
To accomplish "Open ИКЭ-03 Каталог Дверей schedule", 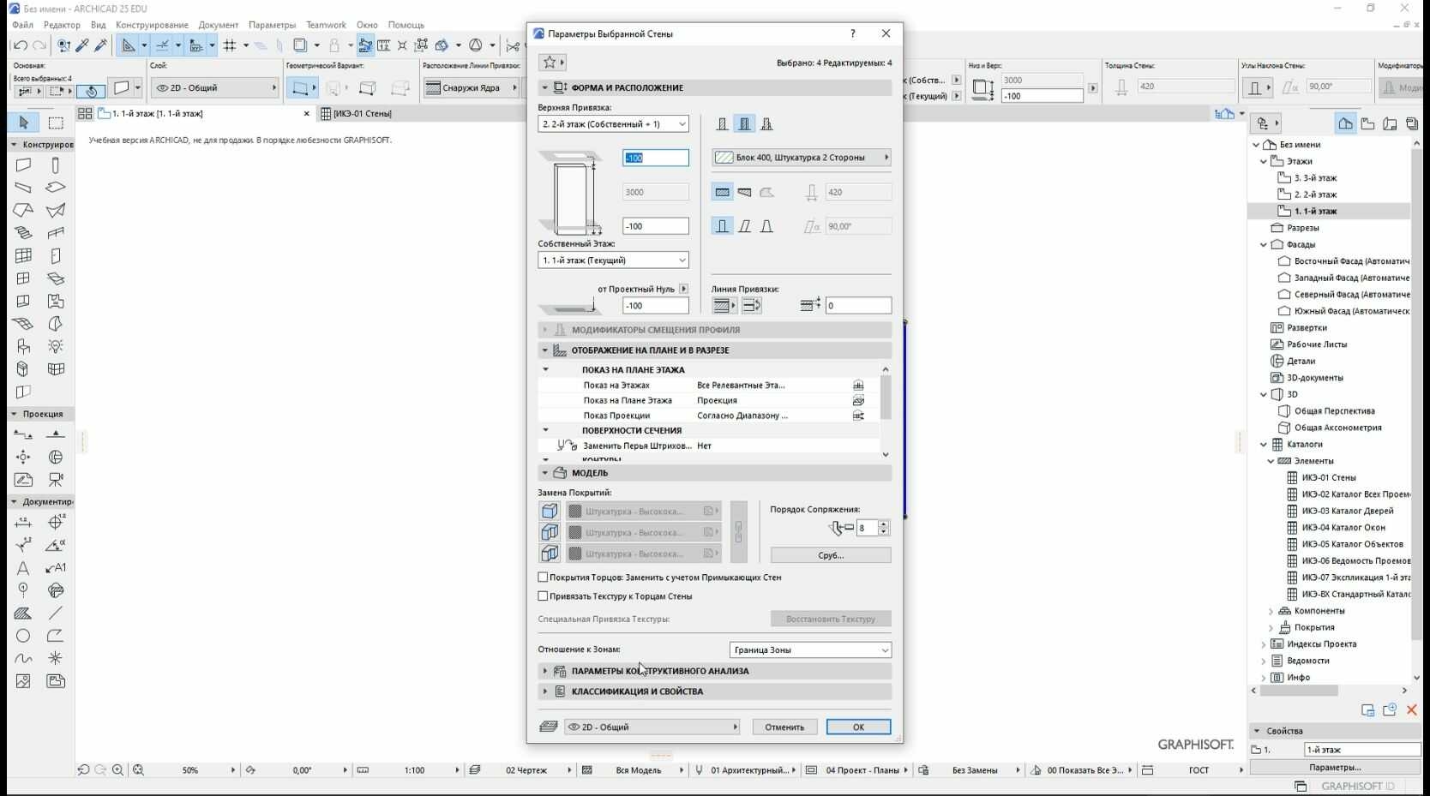I will 1347,511.
